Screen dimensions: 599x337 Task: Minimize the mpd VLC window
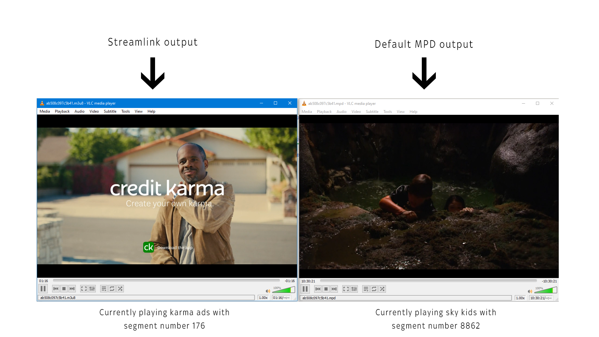[x=524, y=103]
